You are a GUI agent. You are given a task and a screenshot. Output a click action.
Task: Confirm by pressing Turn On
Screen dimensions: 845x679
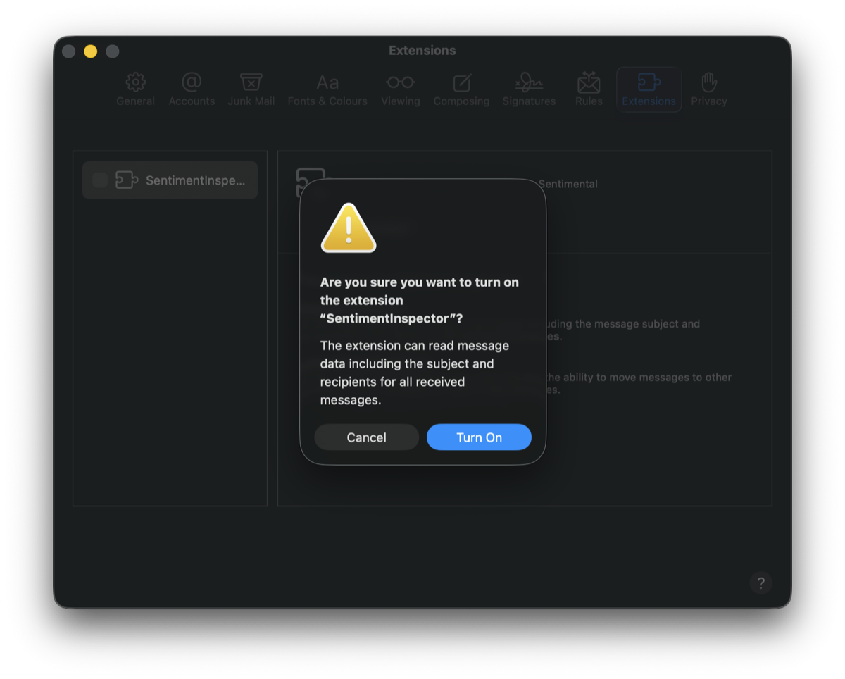click(x=479, y=437)
